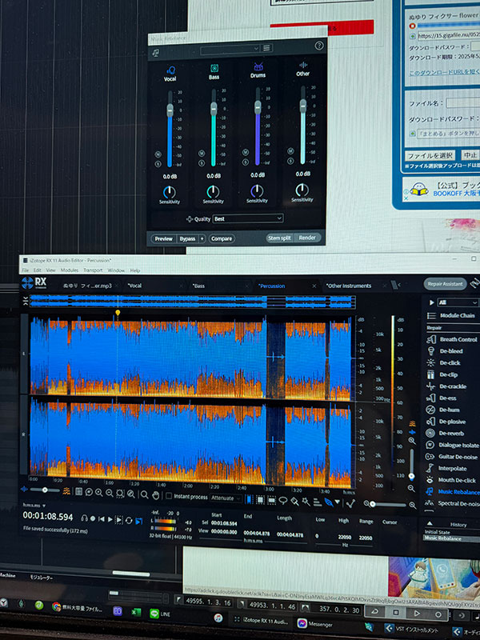Viewport: 480px width, 640px height.
Task: Mute the Vocal channel
Action: click(x=158, y=154)
